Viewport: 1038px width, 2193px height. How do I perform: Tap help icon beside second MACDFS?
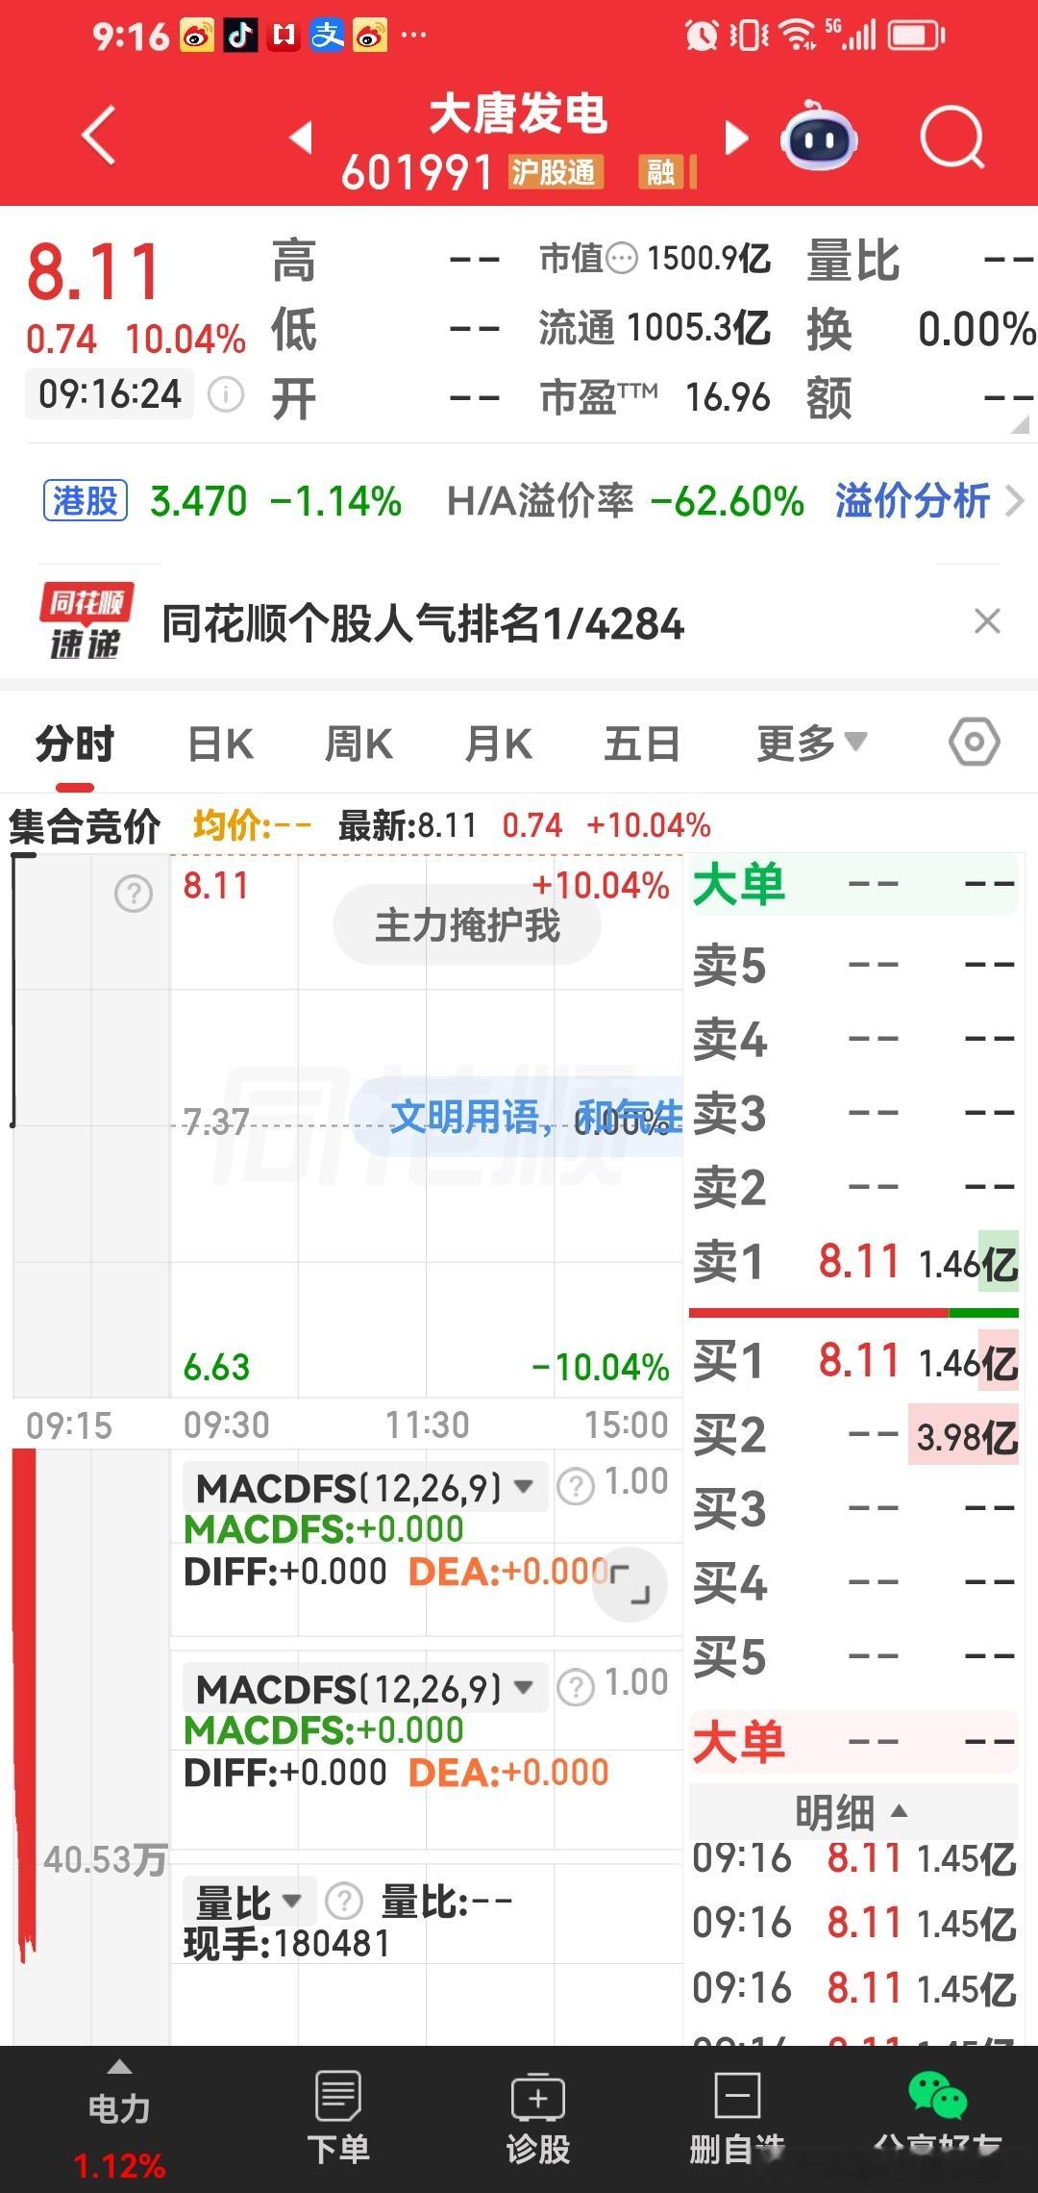(x=576, y=1688)
